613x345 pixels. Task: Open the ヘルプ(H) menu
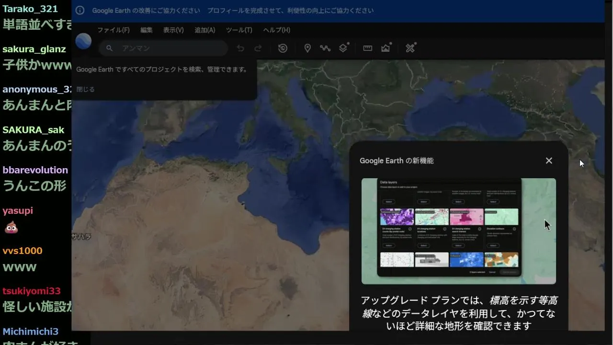276,30
